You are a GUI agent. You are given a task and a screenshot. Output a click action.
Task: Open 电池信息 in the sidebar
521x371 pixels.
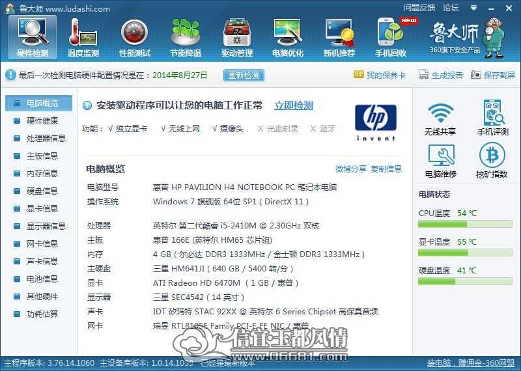[39, 279]
